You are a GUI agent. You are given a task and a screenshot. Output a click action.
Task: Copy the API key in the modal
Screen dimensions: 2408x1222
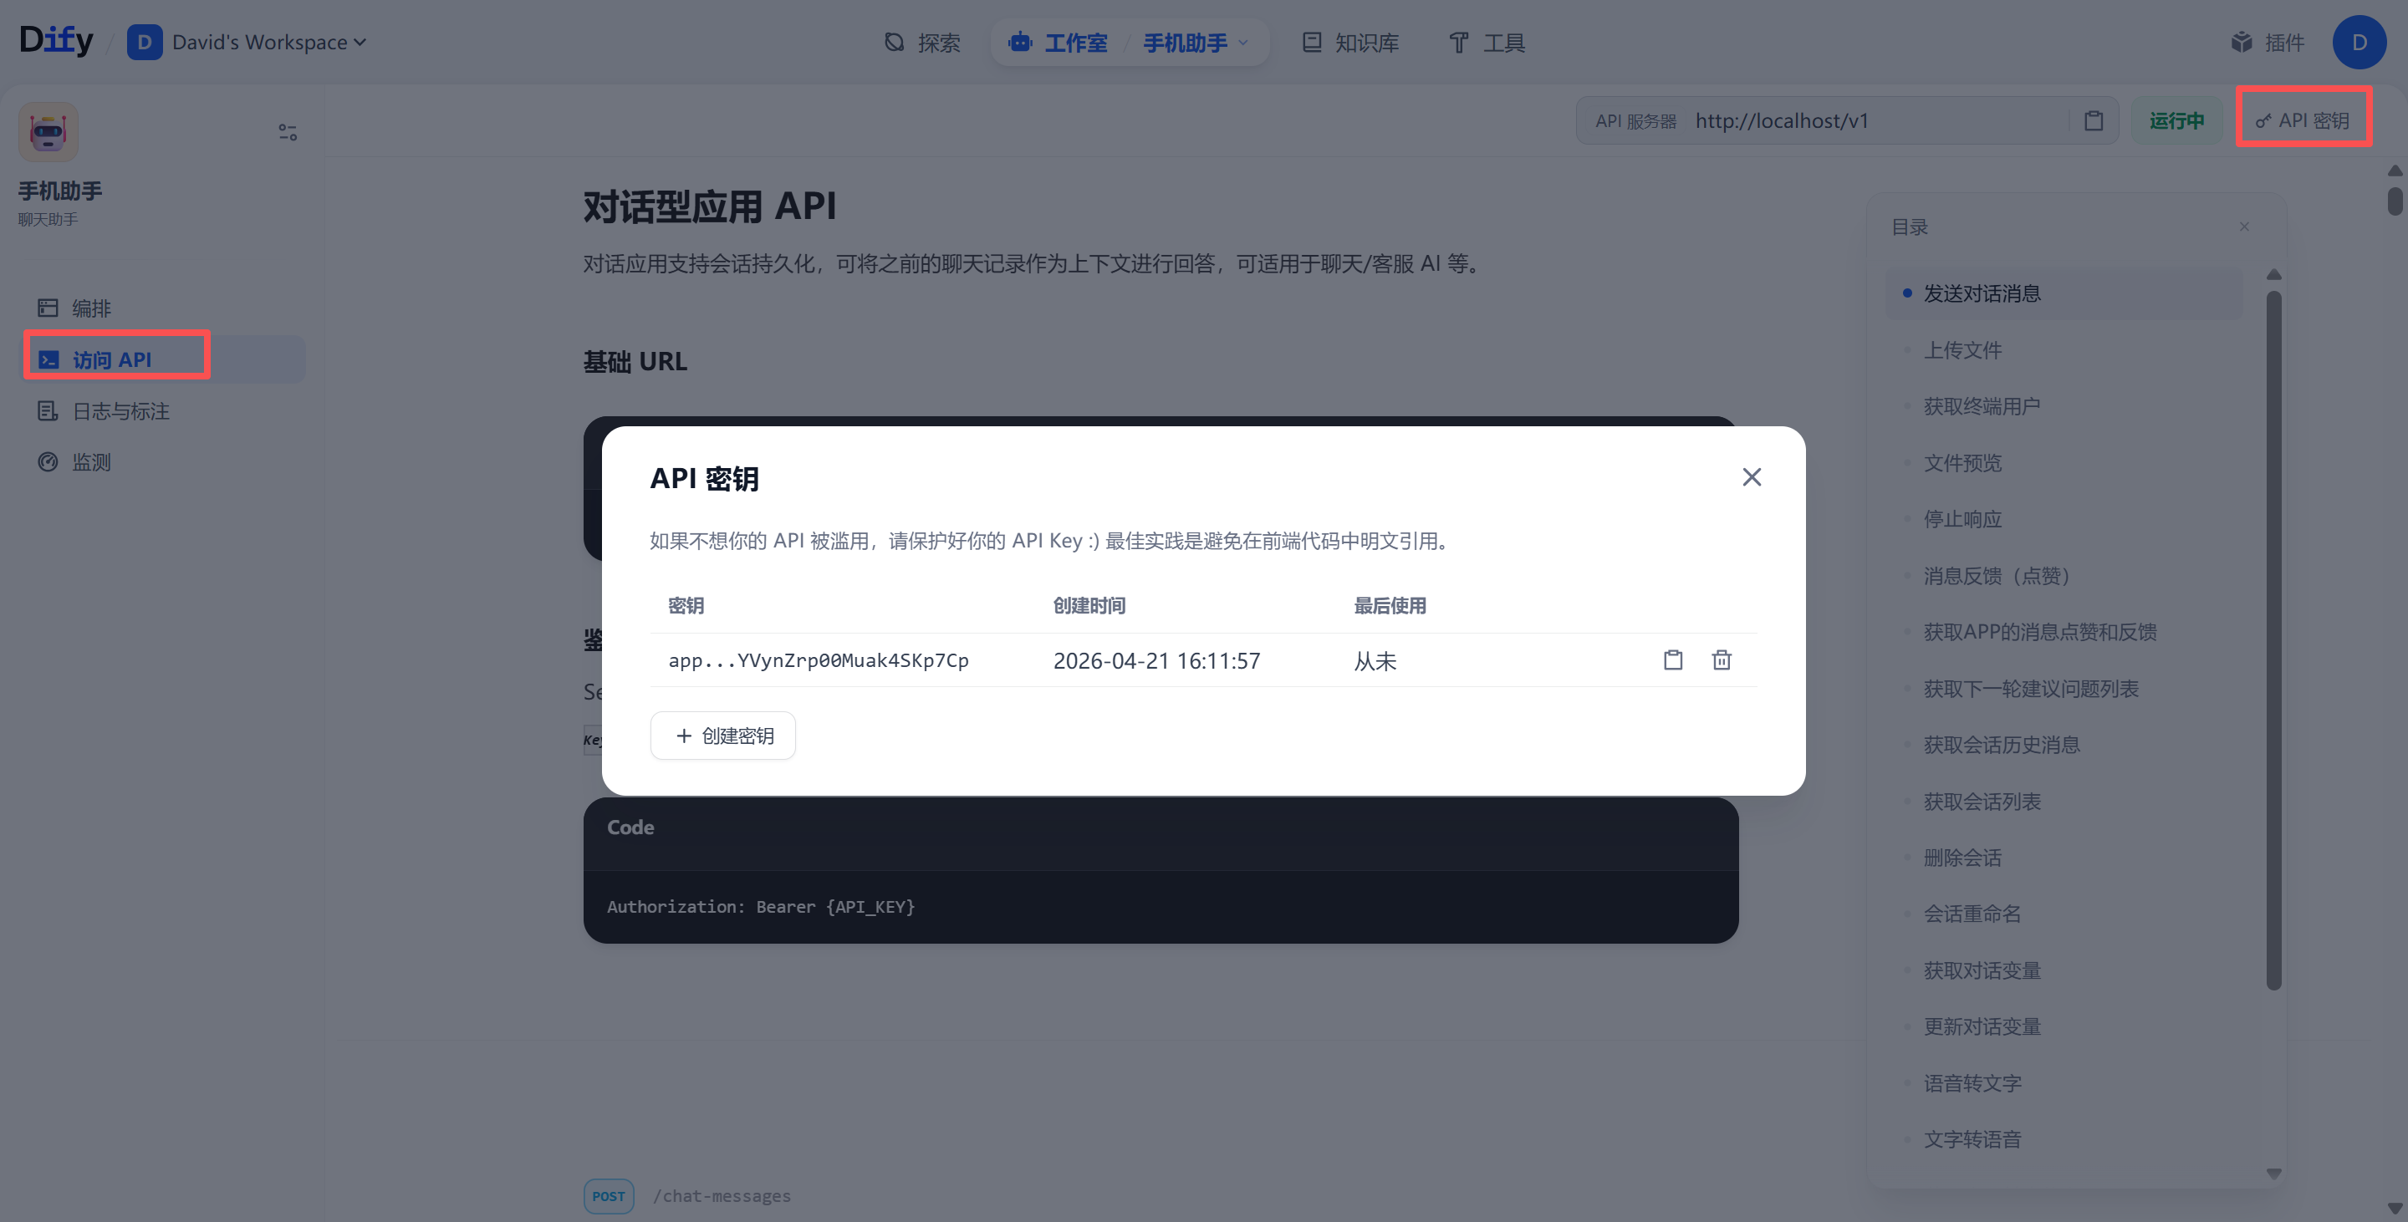pos(1672,660)
